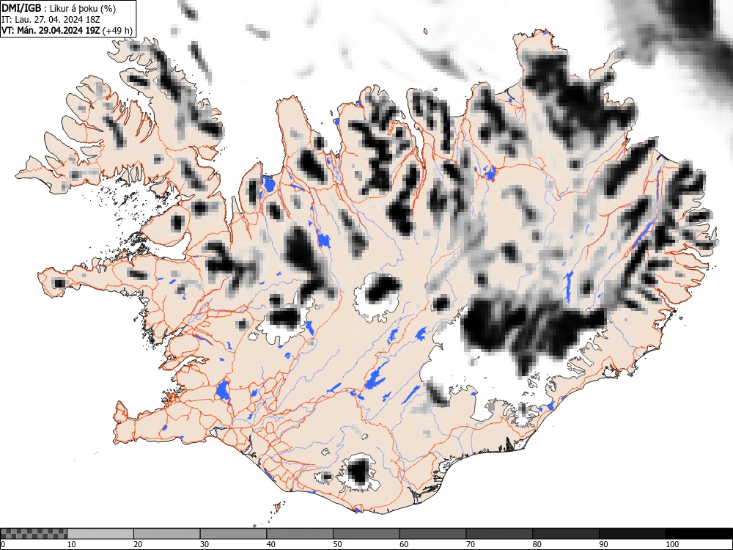Click the '10' legend label
This screenshot has height=550, width=733.
click(x=72, y=544)
